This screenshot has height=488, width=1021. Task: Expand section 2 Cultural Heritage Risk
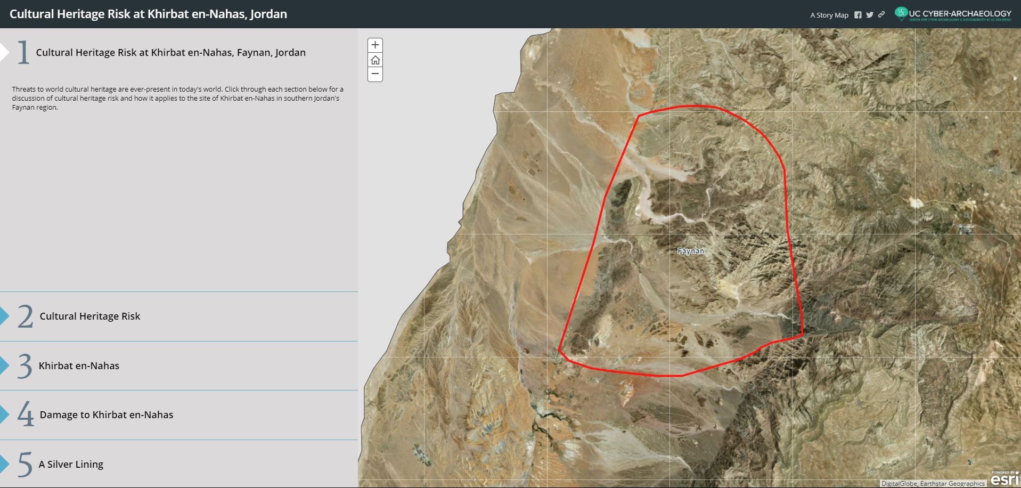89,316
